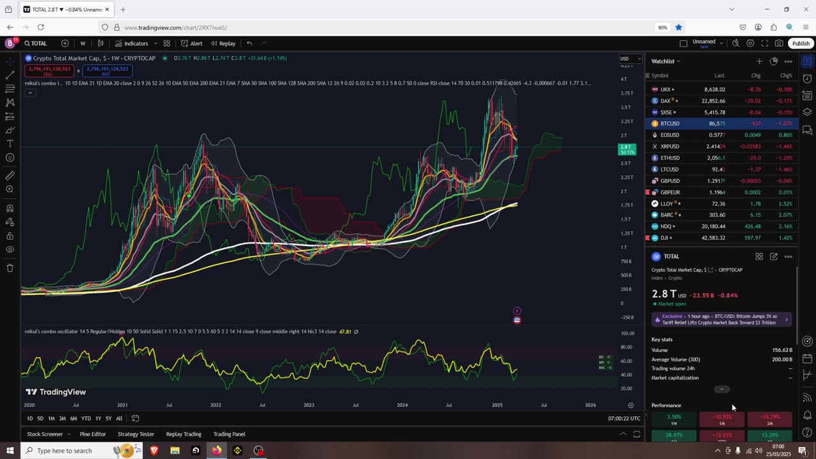Add symbol to watchlist plus icon

click(759, 61)
